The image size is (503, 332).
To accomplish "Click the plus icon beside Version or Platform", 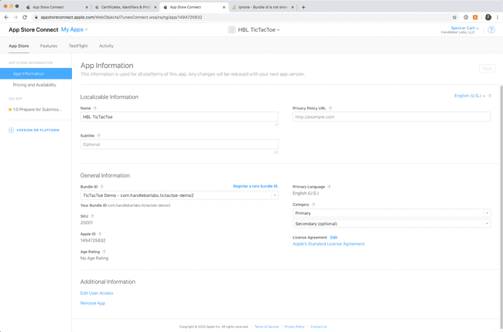I will (x=12, y=130).
